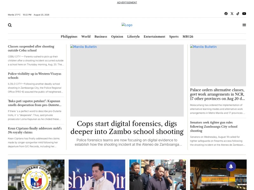Click the 'ILOILO CITY—Following another deadly' summary
Viewport: 254px width, 190px height.
click(x=36, y=88)
